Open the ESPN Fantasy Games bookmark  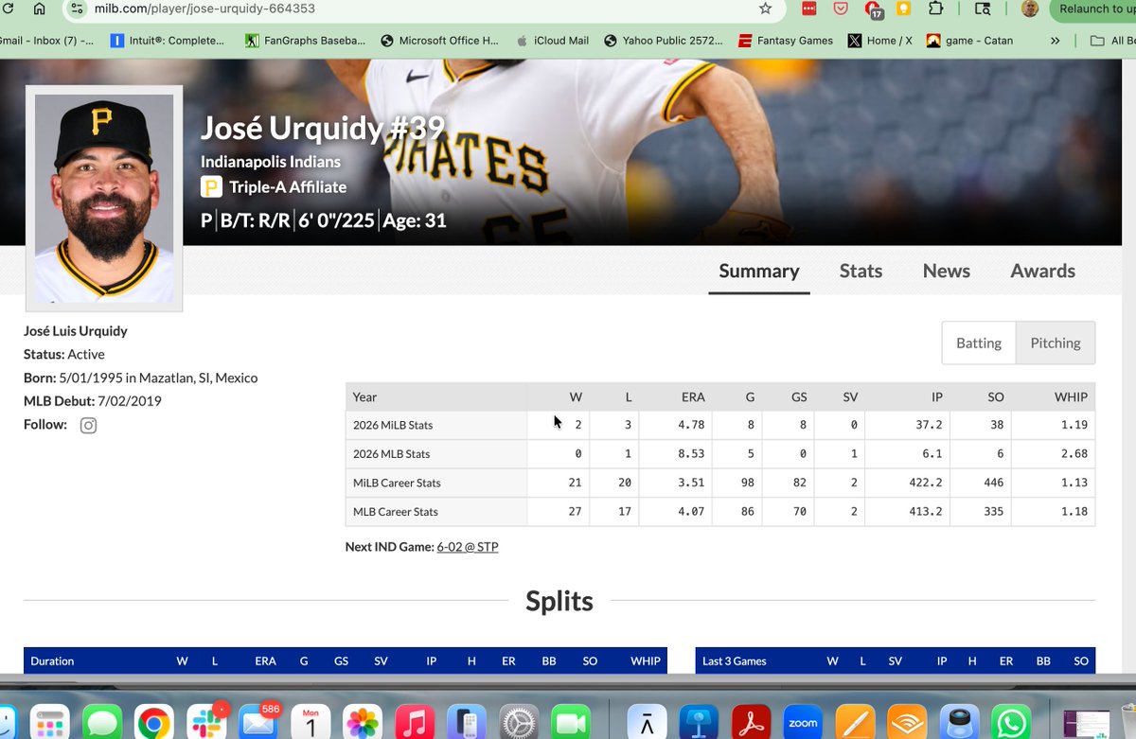click(x=786, y=41)
